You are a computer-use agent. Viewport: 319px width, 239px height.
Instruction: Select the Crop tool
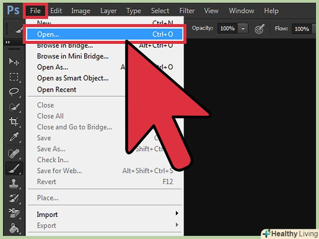[14, 122]
